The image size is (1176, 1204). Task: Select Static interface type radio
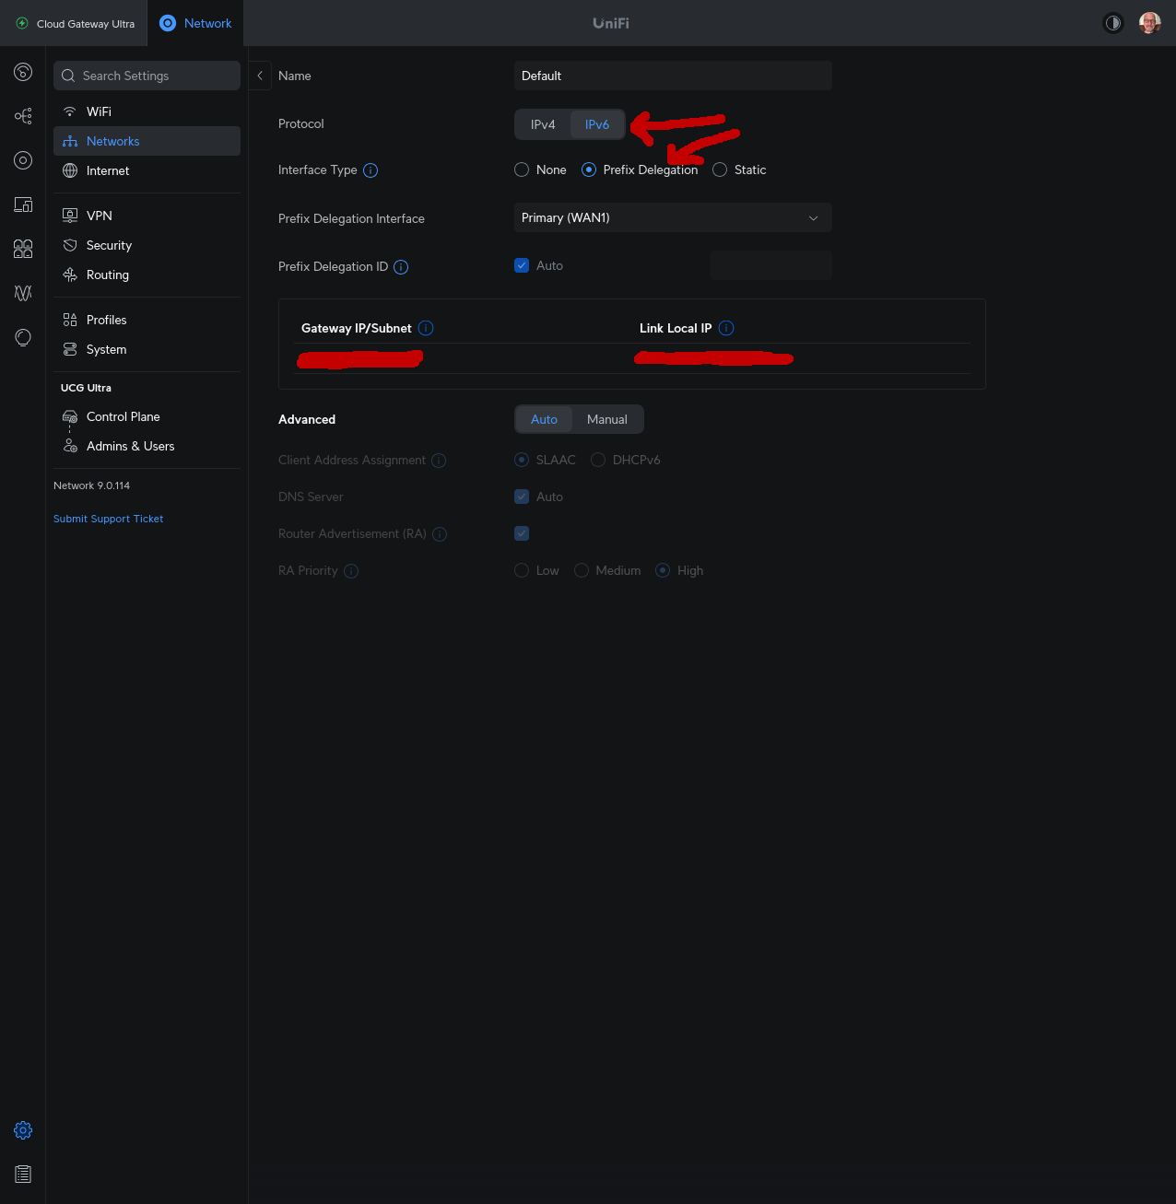[720, 169]
